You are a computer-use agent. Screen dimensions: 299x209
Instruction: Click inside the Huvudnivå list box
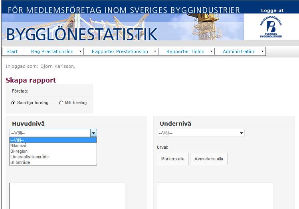67,196
